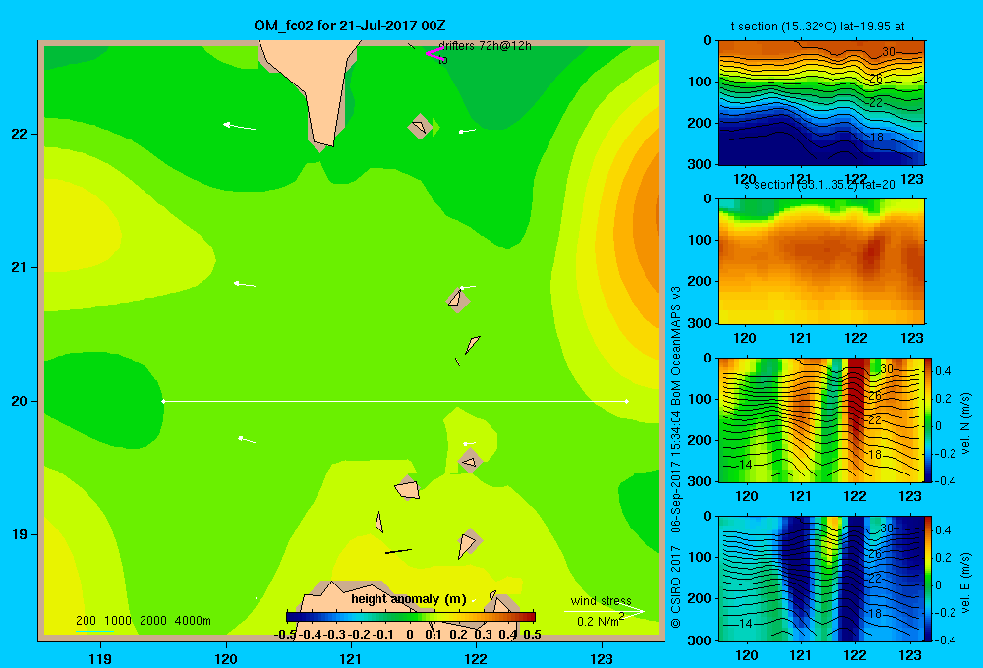This screenshot has height=668, width=983.
Task: Click latitude label '19' on main map axis
Action: 19,534
